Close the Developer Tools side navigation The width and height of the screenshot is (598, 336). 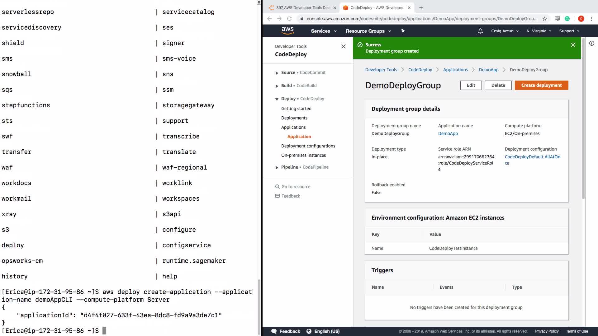(x=343, y=46)
